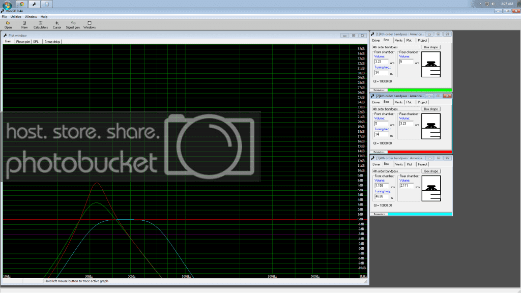
Task: Click the red color bar of project [2]
Action: point(420,152)
